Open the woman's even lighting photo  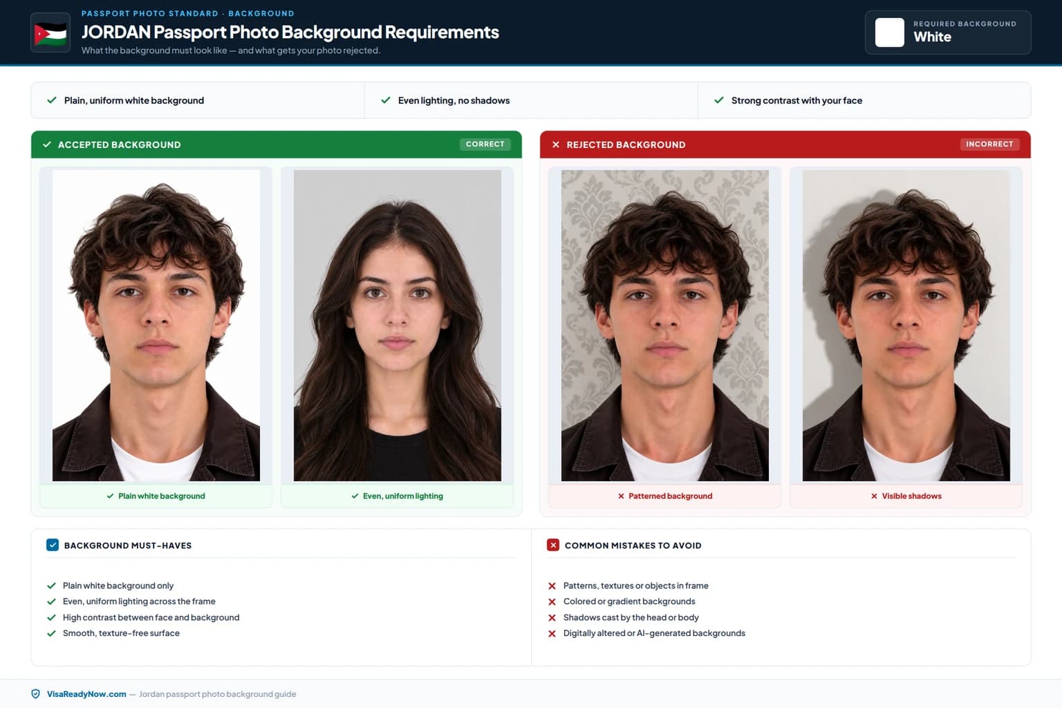pos(398,326)
